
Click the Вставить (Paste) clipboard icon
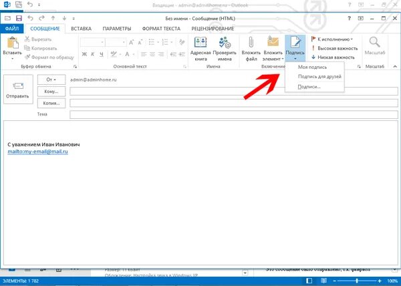pyautogui.click(x=12, y=43)
